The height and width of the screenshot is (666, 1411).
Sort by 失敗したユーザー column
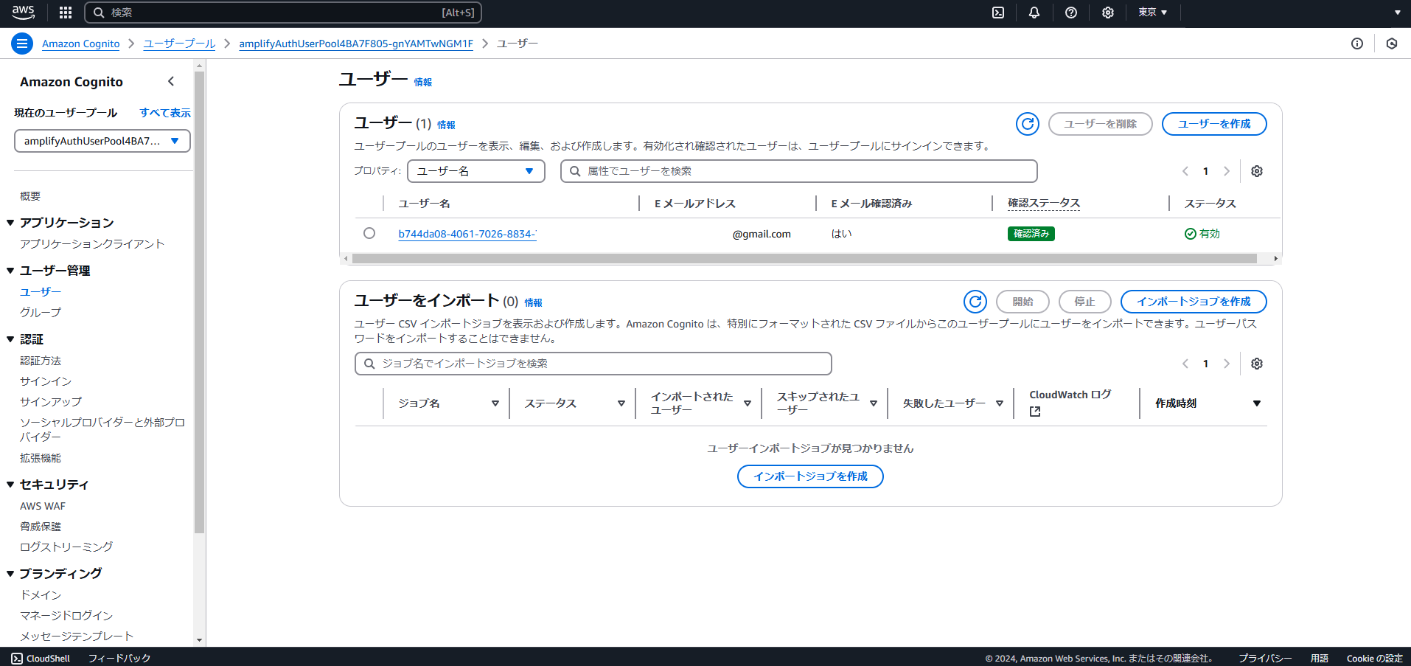tap(1000, 403)
